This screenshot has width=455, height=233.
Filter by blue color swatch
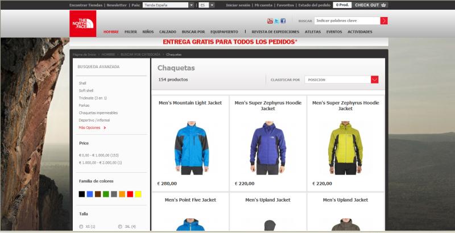pyautogui.click(x=90, y=194)
